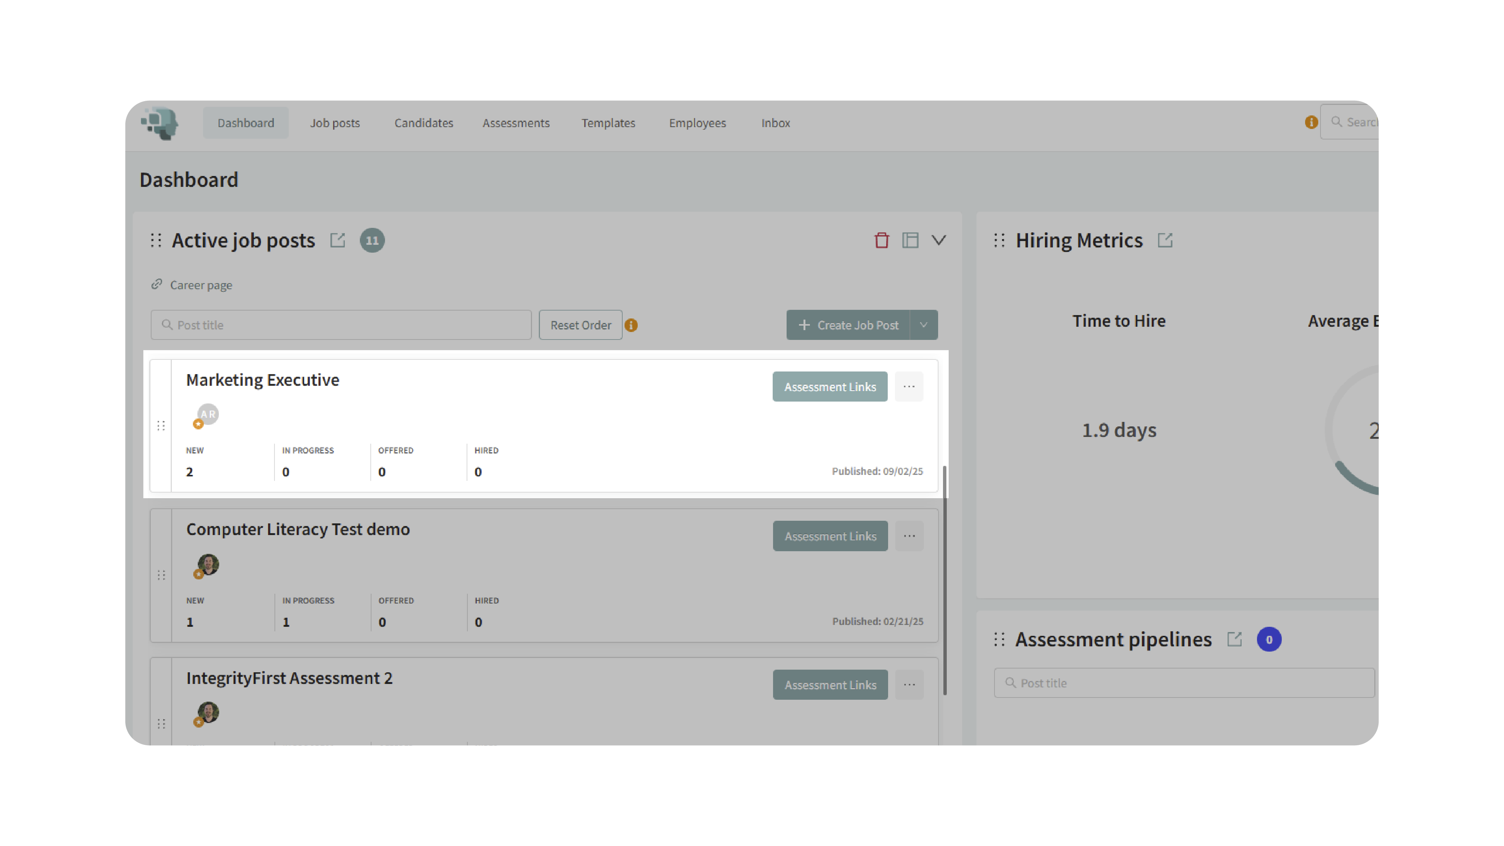Open three-dots menu for Marketing Executive
The image size is (1504, 846).
tap(909, 387)
